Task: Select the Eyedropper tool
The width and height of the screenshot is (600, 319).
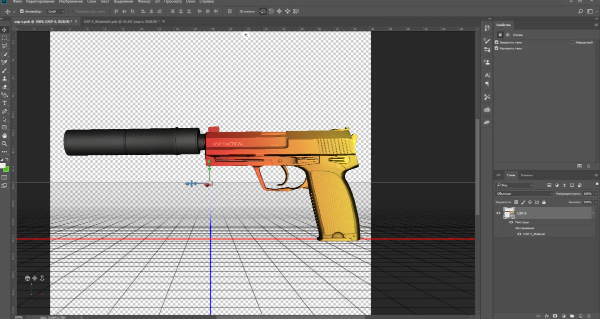Action: pos(4,62)
